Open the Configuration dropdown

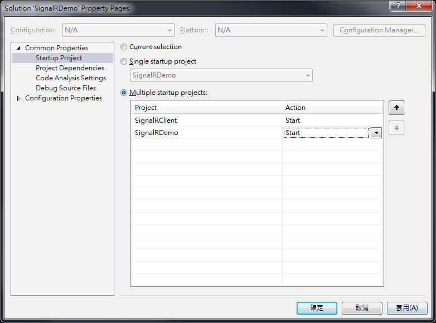coord(118,30)
